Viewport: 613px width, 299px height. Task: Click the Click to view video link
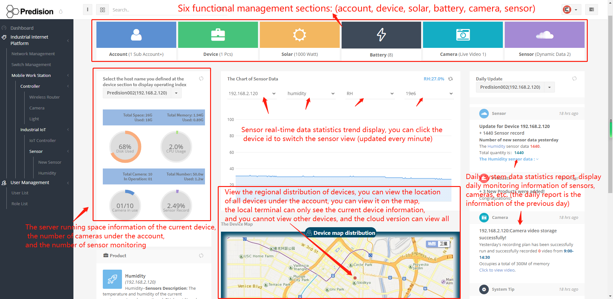[497, 270]
